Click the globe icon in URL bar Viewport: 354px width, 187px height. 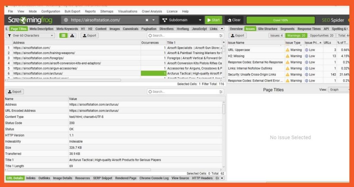tap(66, 20)
